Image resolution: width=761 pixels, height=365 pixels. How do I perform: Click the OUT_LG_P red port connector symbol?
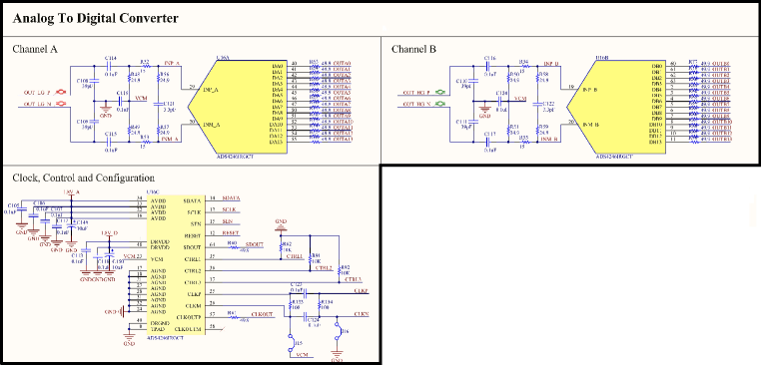click(61, 92)
